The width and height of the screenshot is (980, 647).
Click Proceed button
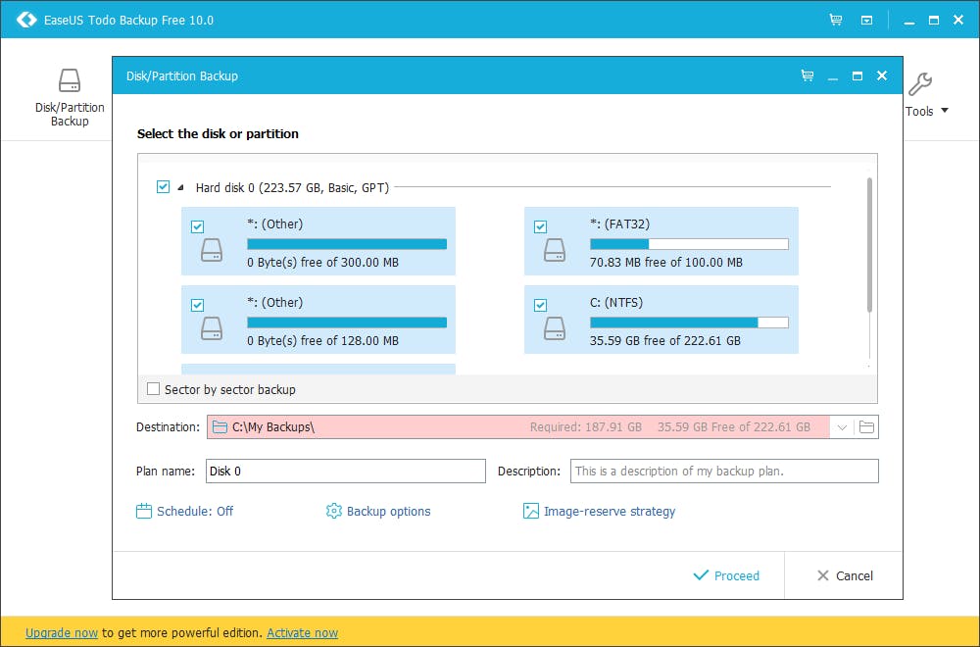point(727,575)
